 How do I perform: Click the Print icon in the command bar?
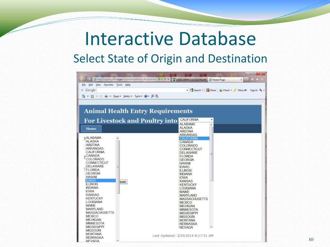tap(106, 96)
